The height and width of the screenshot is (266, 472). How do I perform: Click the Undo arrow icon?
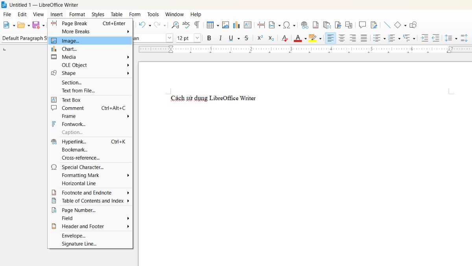tap(142, 25)
